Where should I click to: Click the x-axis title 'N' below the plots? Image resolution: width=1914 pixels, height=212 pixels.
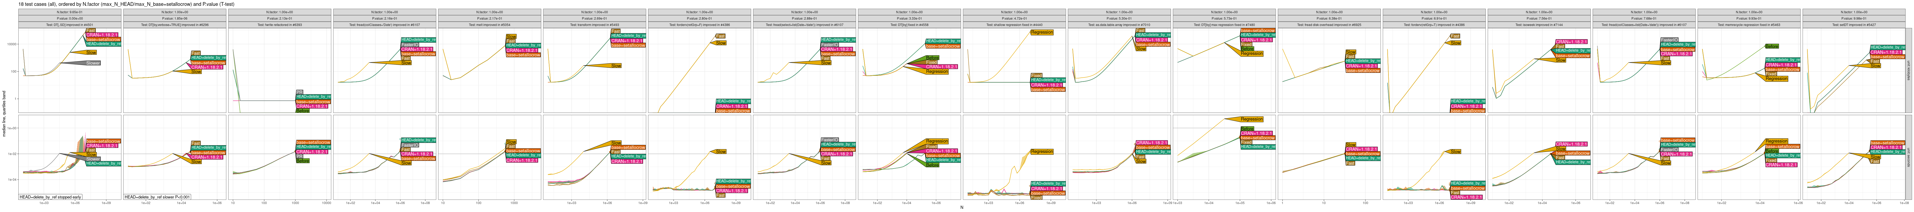pos(962,207)
